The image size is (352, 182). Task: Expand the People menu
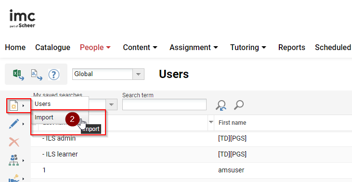pos(95,47)
